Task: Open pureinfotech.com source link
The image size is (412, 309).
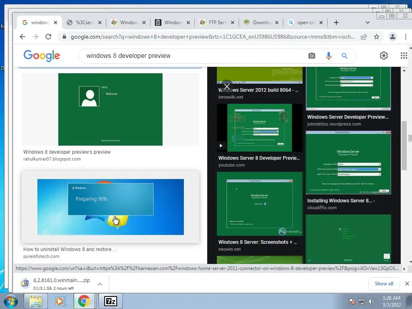Action: [41, 256]
